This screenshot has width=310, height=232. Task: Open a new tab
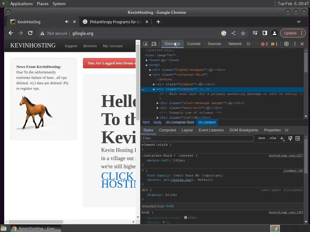point(158,22)
